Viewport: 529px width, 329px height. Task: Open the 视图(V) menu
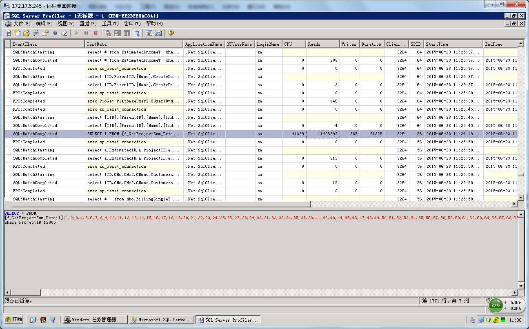66,24
